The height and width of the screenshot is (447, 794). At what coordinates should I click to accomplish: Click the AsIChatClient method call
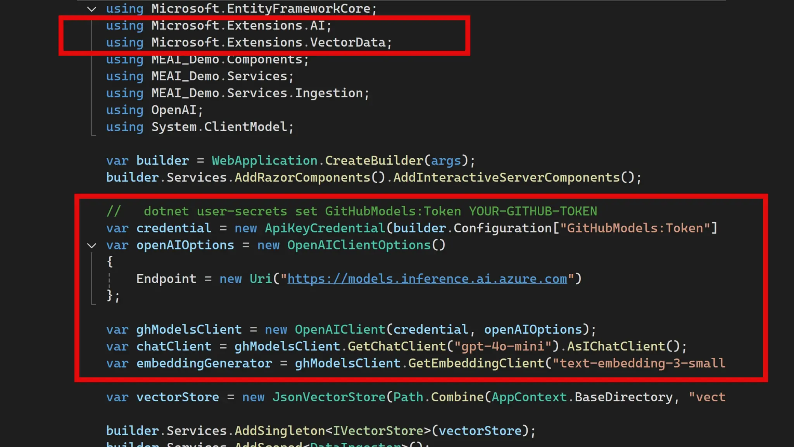pyautogui.click(x=616, y=346)
